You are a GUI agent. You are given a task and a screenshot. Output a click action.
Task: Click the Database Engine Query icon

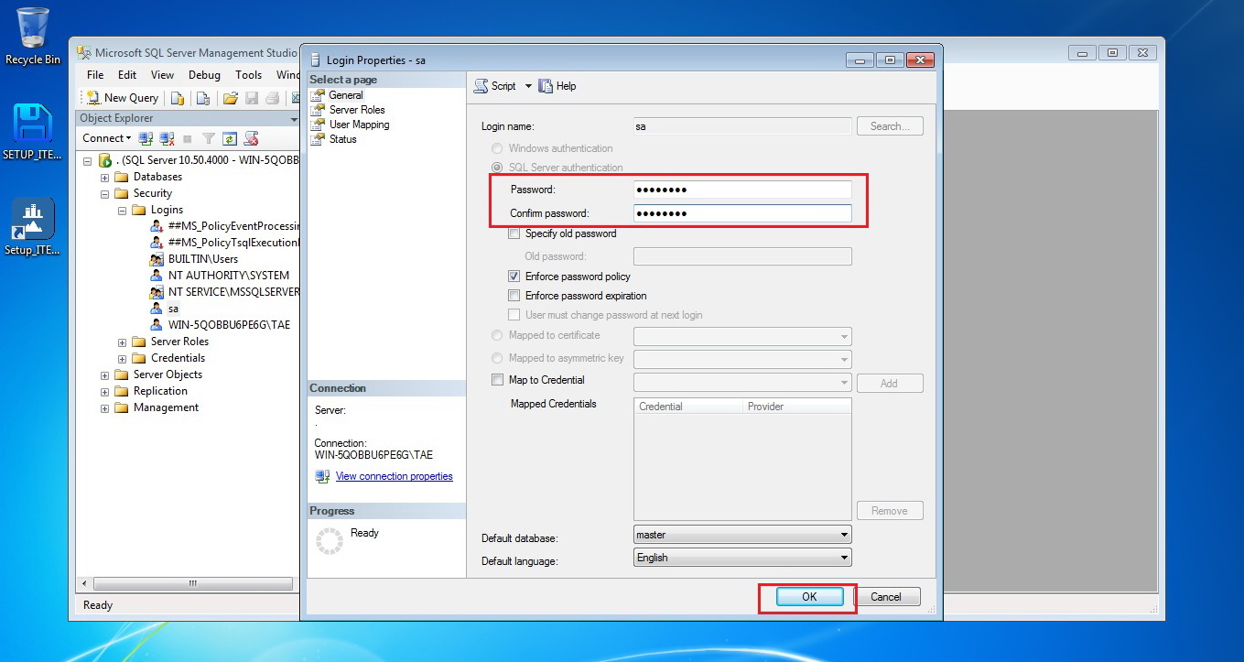178,98
